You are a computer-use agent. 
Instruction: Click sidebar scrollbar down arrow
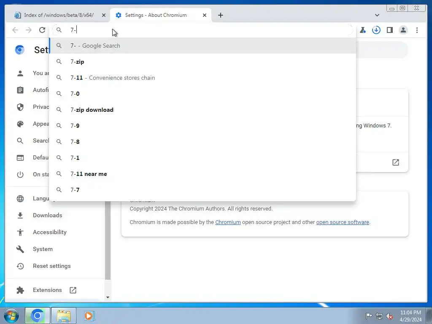click(108, 297)
